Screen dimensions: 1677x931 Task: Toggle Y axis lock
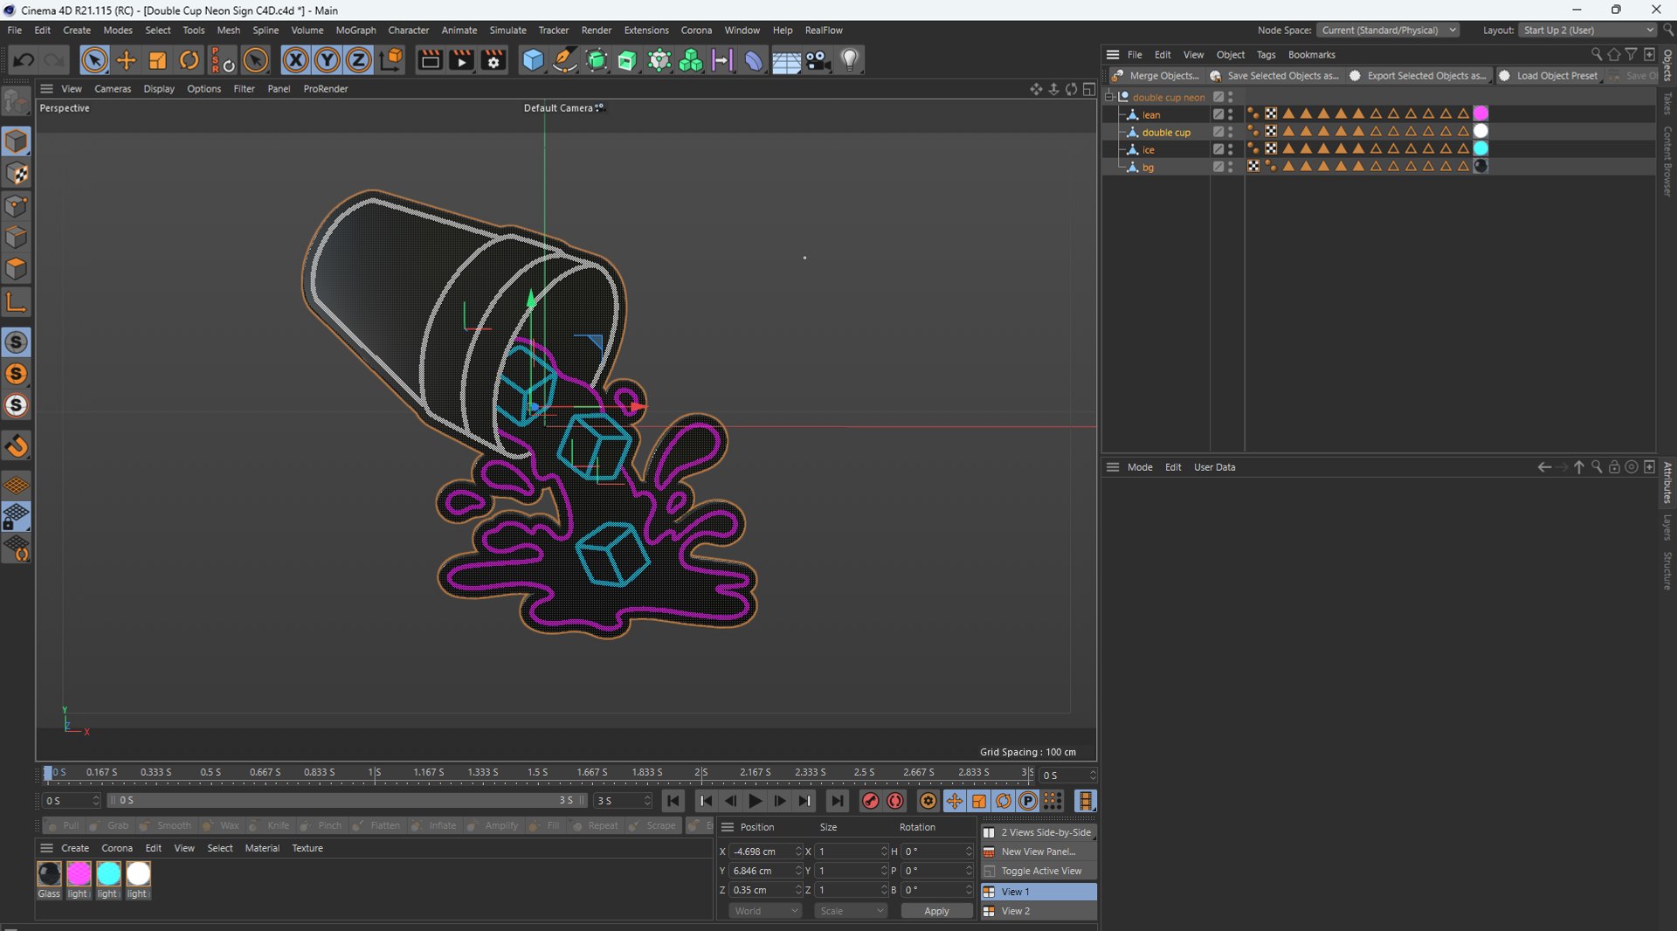pyautogui.click(x=327, y=60)
